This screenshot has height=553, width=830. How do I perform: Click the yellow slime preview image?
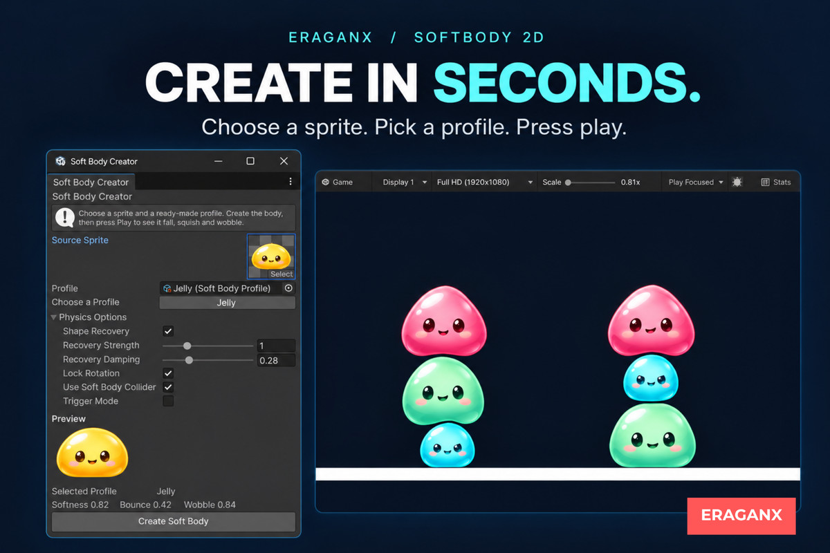pos(92,452)
